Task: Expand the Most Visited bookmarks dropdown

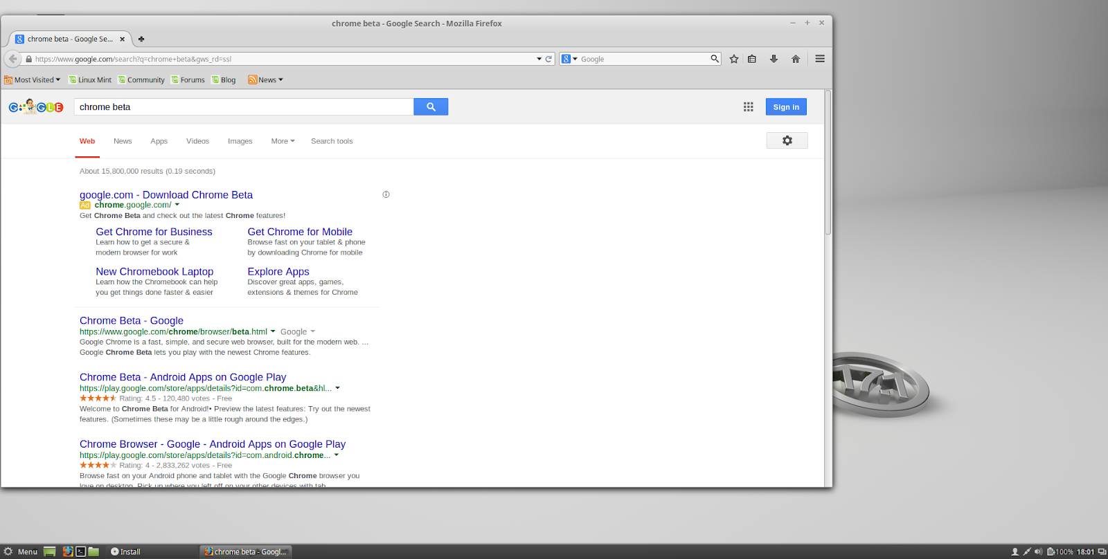Action: point(33,80)
